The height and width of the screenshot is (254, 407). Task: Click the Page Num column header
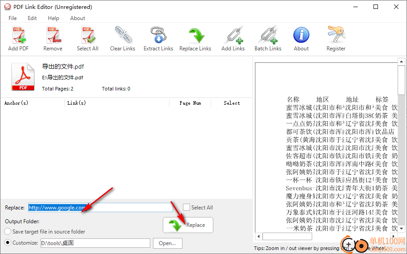[x=190, y=103]
